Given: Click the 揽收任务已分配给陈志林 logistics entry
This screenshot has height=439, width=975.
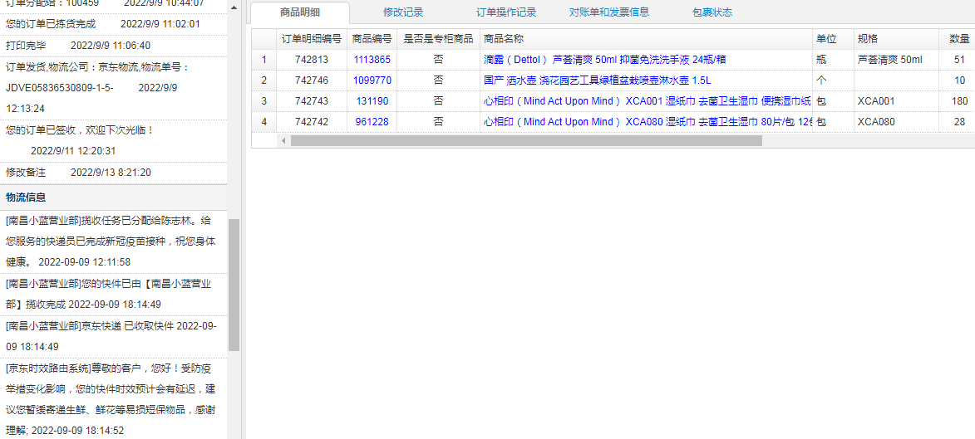Looking at the screenshot, I should 113,241.
